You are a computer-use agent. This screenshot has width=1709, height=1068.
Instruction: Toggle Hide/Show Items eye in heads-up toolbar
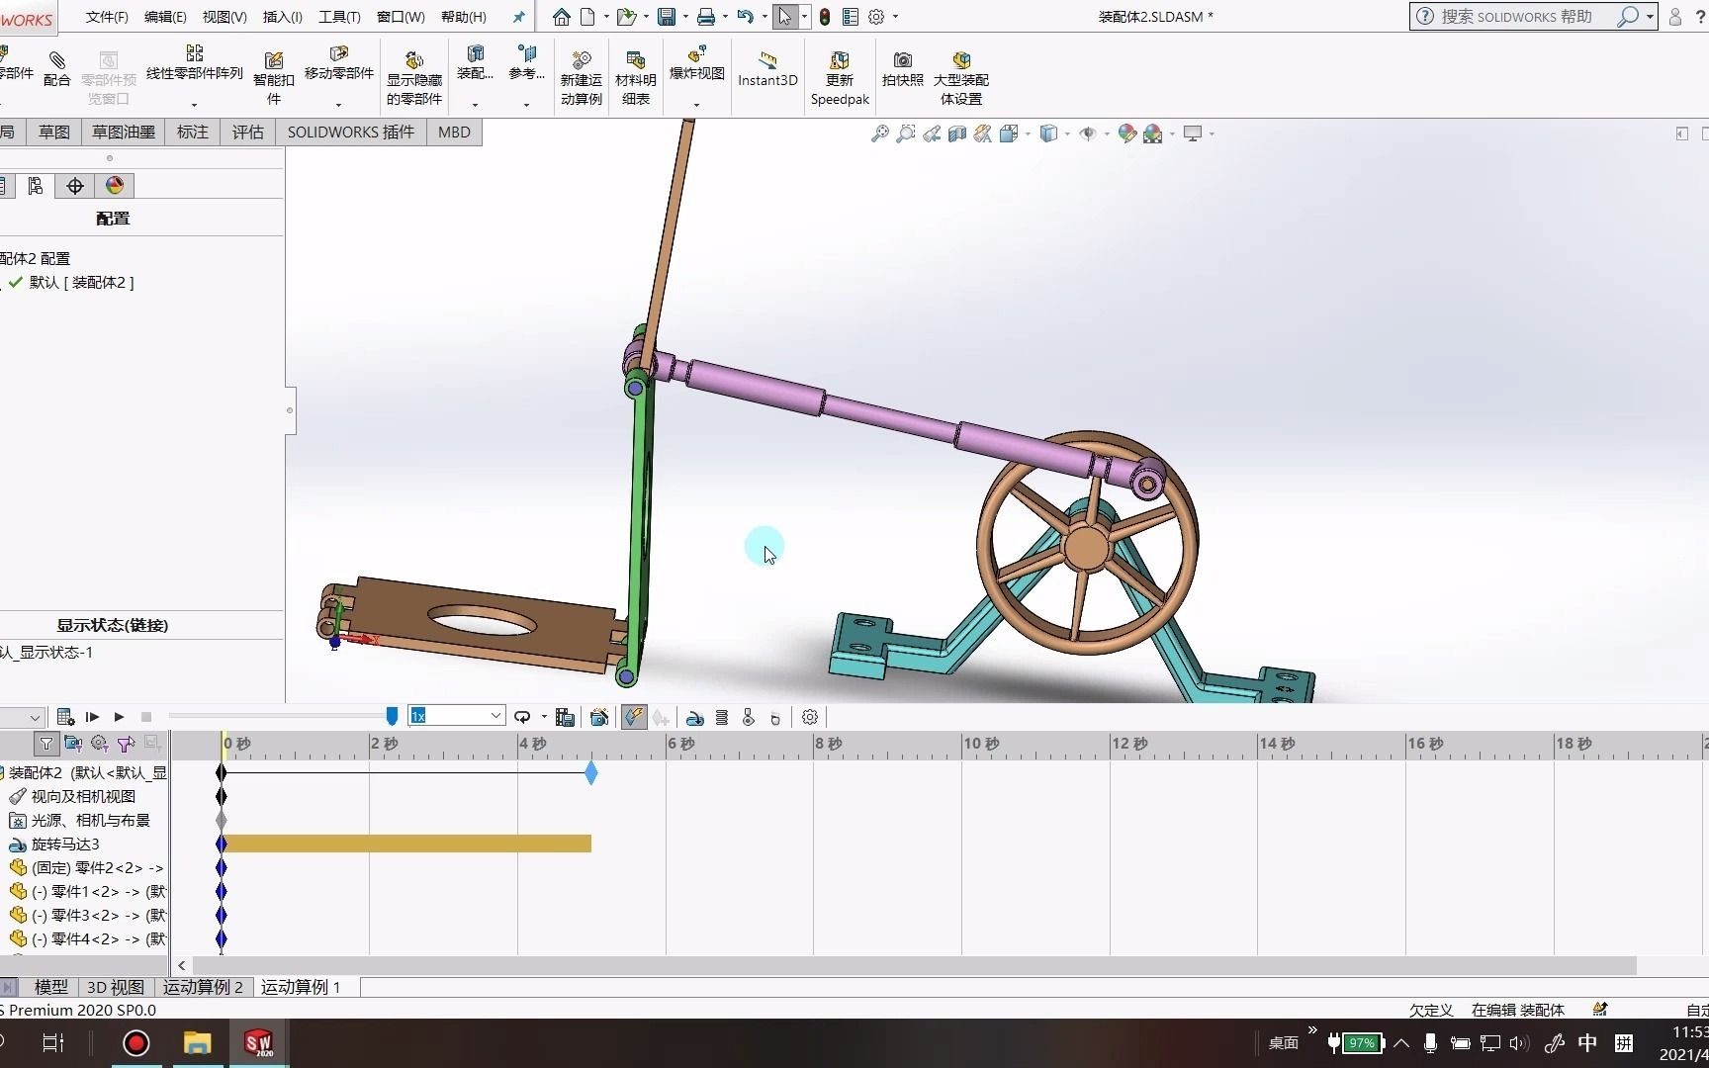coord(1089,133)
